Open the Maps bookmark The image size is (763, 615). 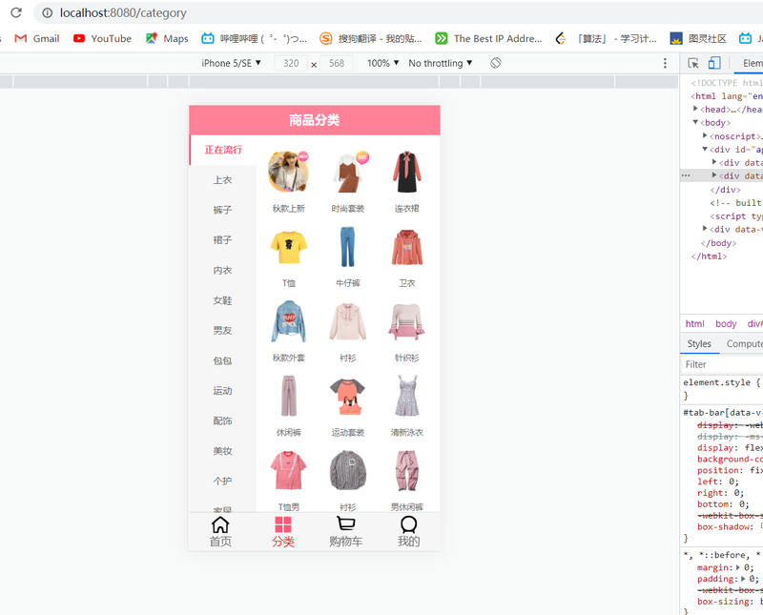(x=167, y=38)
